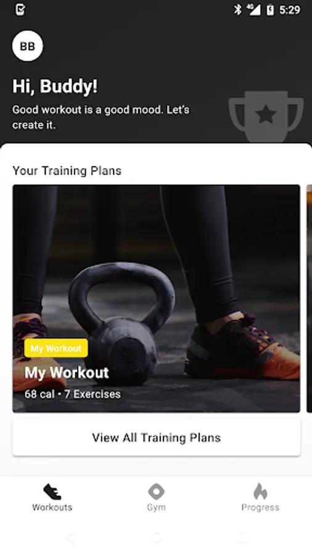
Task: Tap the yellow My Workout tag
Action: point(56,348)
